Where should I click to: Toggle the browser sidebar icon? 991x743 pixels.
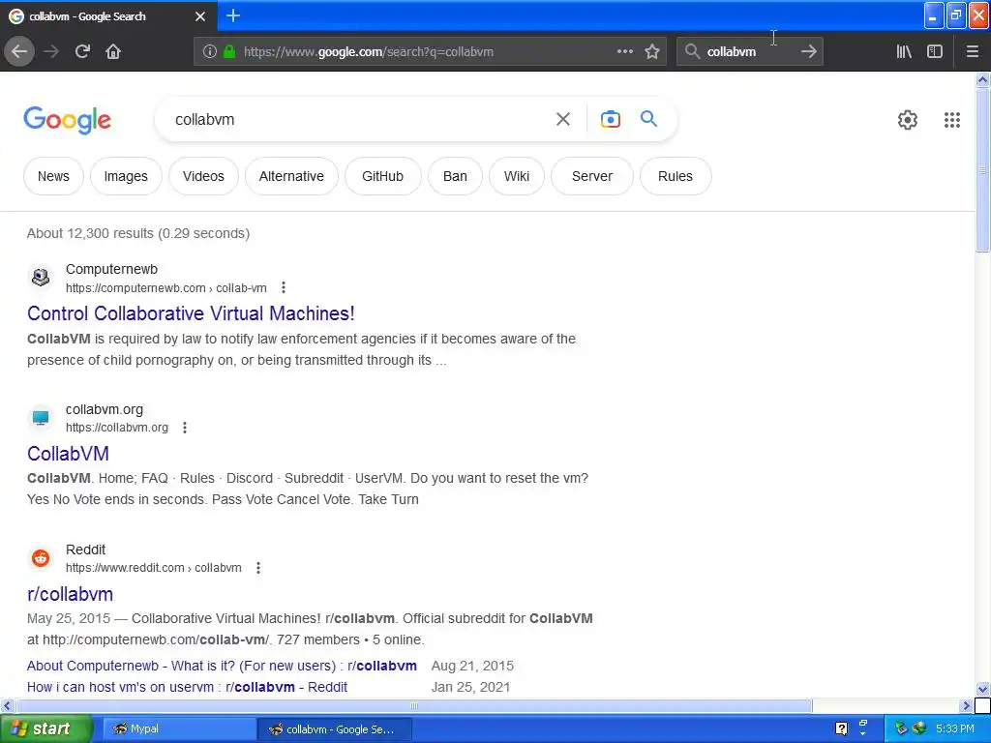click(x=935, y=51)
